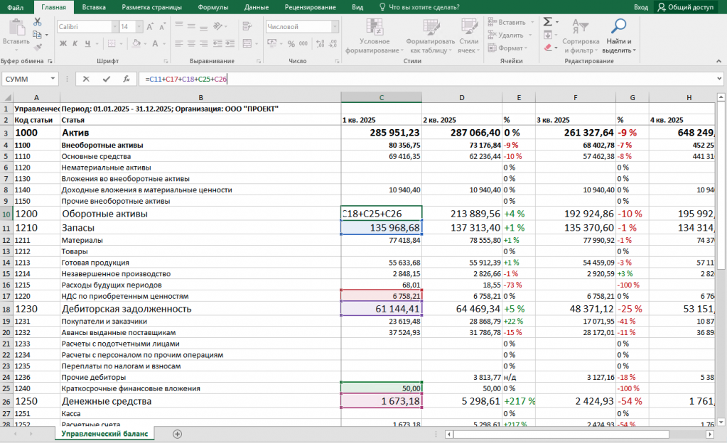Viewport: 727px width, 443px height.
Task: Click the Percent Style icon
Action: point(291,43)
